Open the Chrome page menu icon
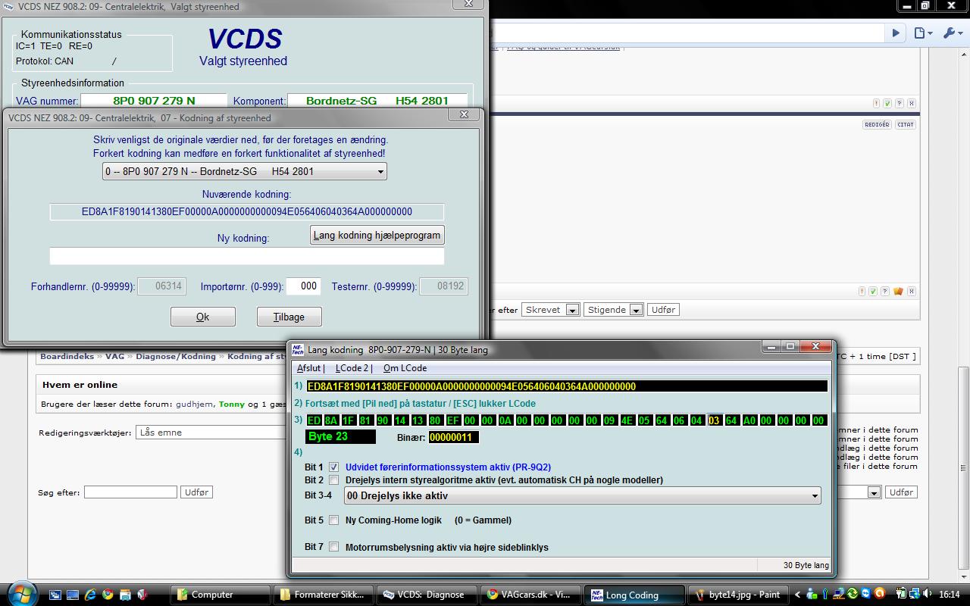This screenshot has width=970, height=606. click(x=923, y=33)
